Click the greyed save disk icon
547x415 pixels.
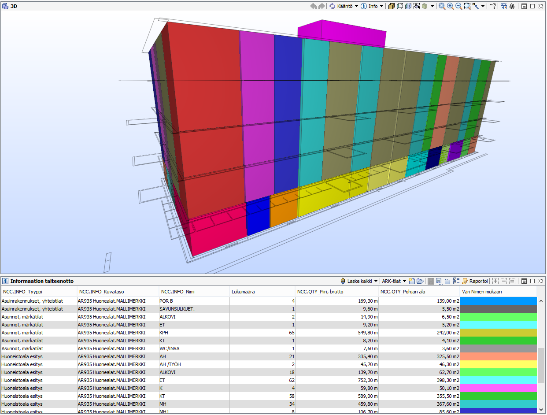pyautogui.click(x=431, y=281)
